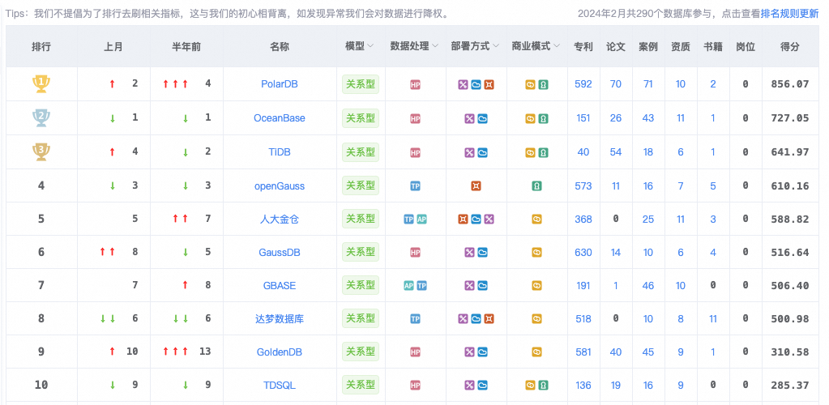Click the 岗位 column header

pos(746,46)
